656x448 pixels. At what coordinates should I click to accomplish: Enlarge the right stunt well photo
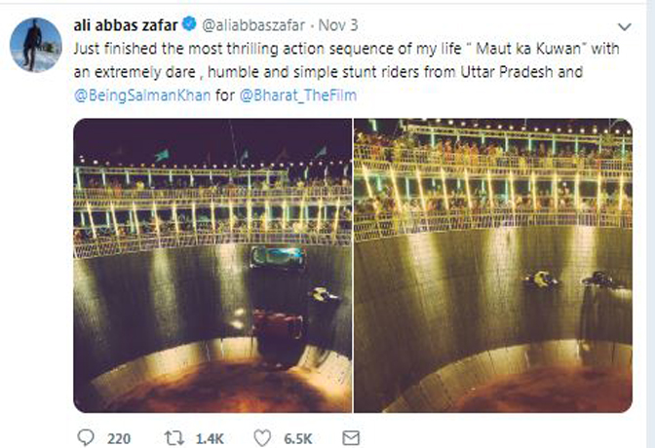tap(492, 265)
